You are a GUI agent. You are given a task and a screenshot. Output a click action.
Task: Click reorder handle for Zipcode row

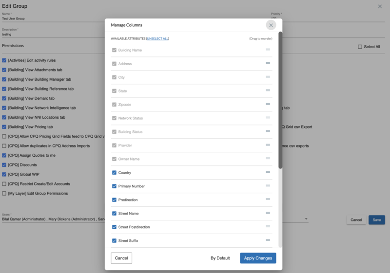pyautogui.click(x=268, y=104)
